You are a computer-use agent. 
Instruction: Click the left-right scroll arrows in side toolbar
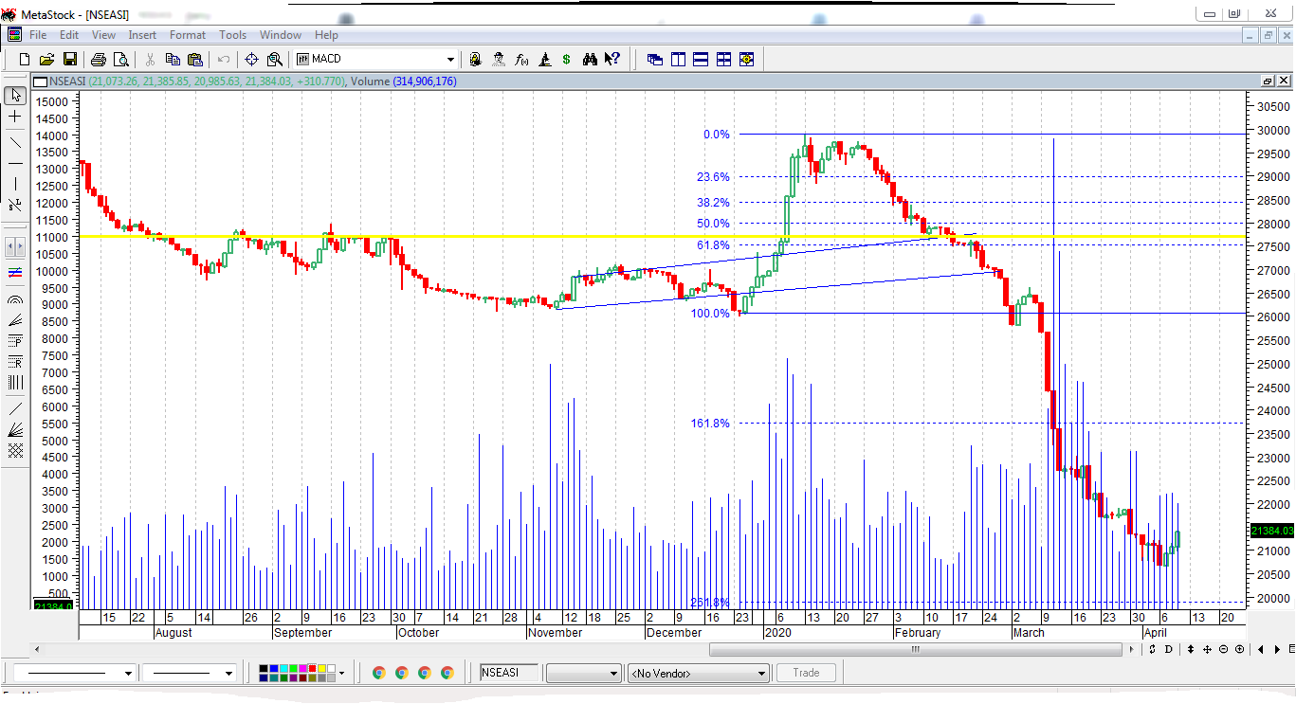15,246
